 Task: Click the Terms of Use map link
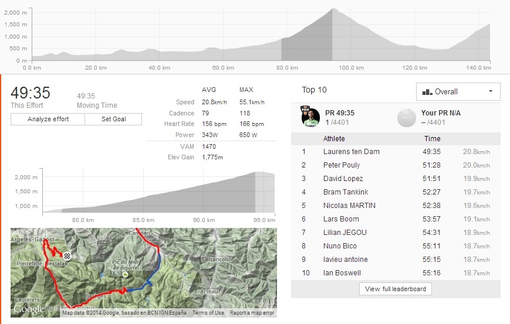208,313
